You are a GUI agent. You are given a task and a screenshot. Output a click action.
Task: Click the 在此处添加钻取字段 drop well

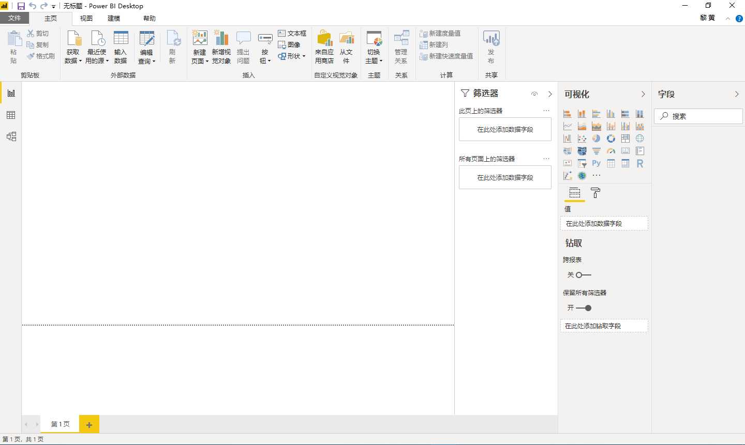coord(604,326)
